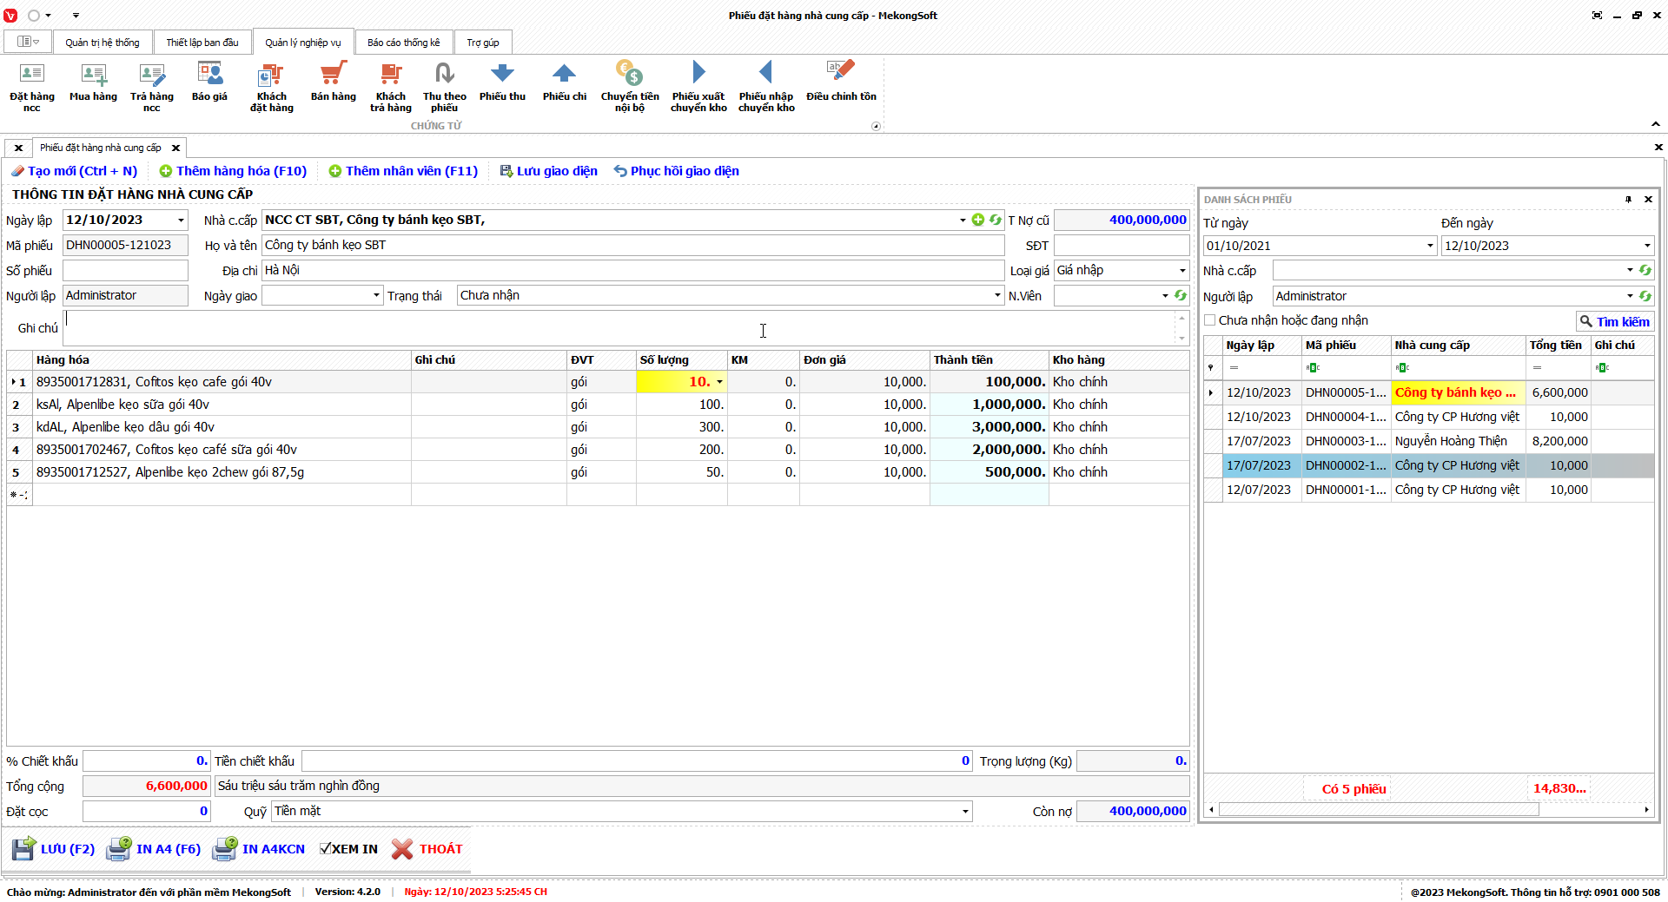Click the Tìm kiếm search button
Viewport: 1668px width, 902px height.
pyautogui.click(x=1614, y=322)
